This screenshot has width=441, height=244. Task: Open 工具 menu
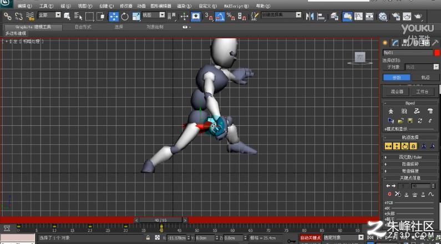coord(46,6)
